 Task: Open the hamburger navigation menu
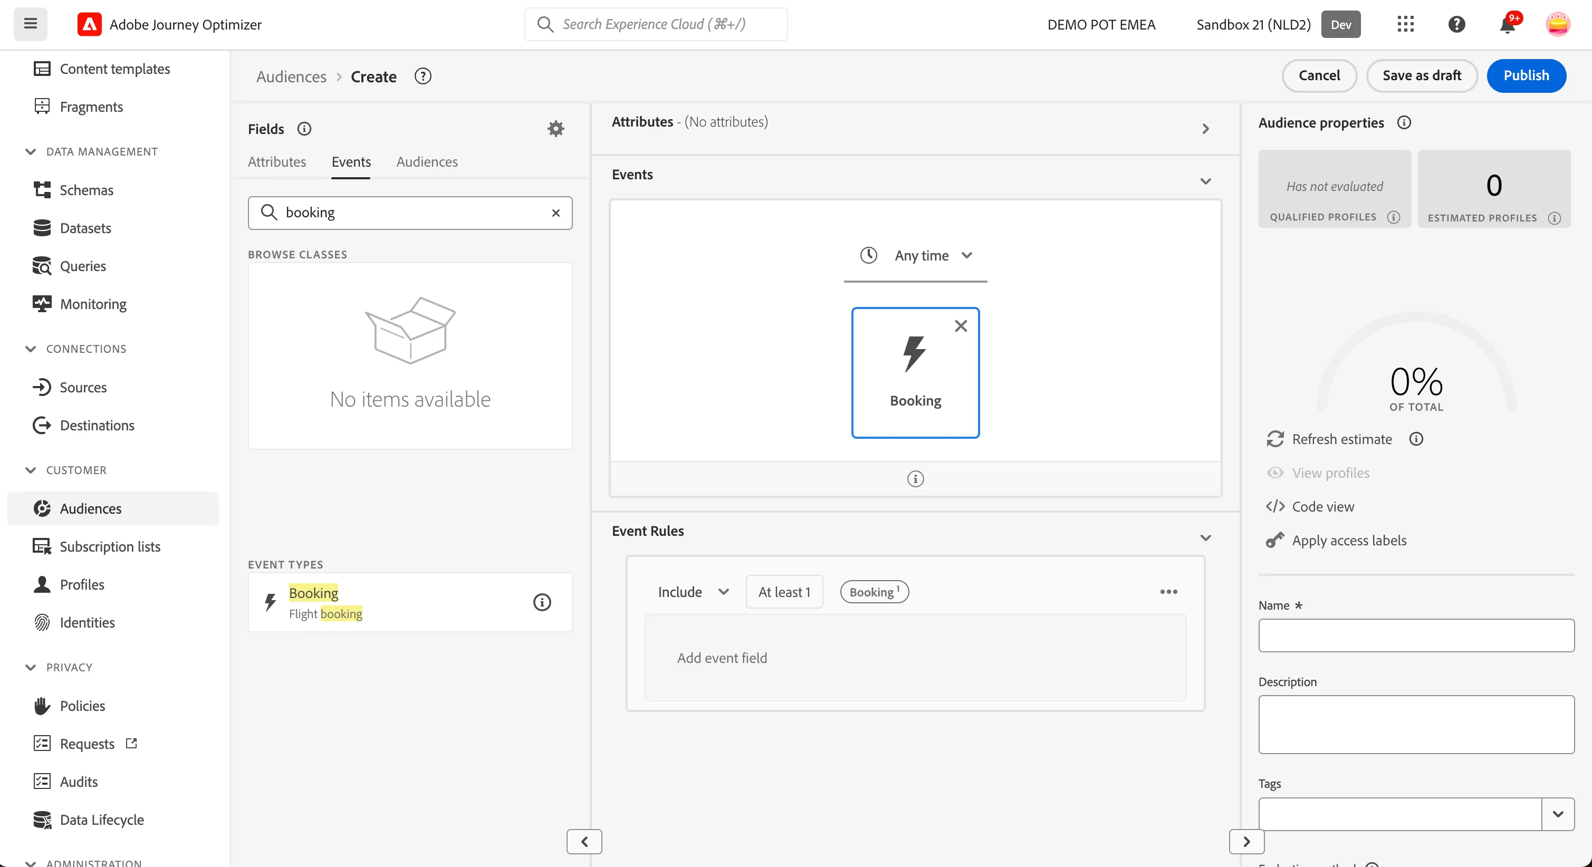pyautogui.click(x=30, y=24)
